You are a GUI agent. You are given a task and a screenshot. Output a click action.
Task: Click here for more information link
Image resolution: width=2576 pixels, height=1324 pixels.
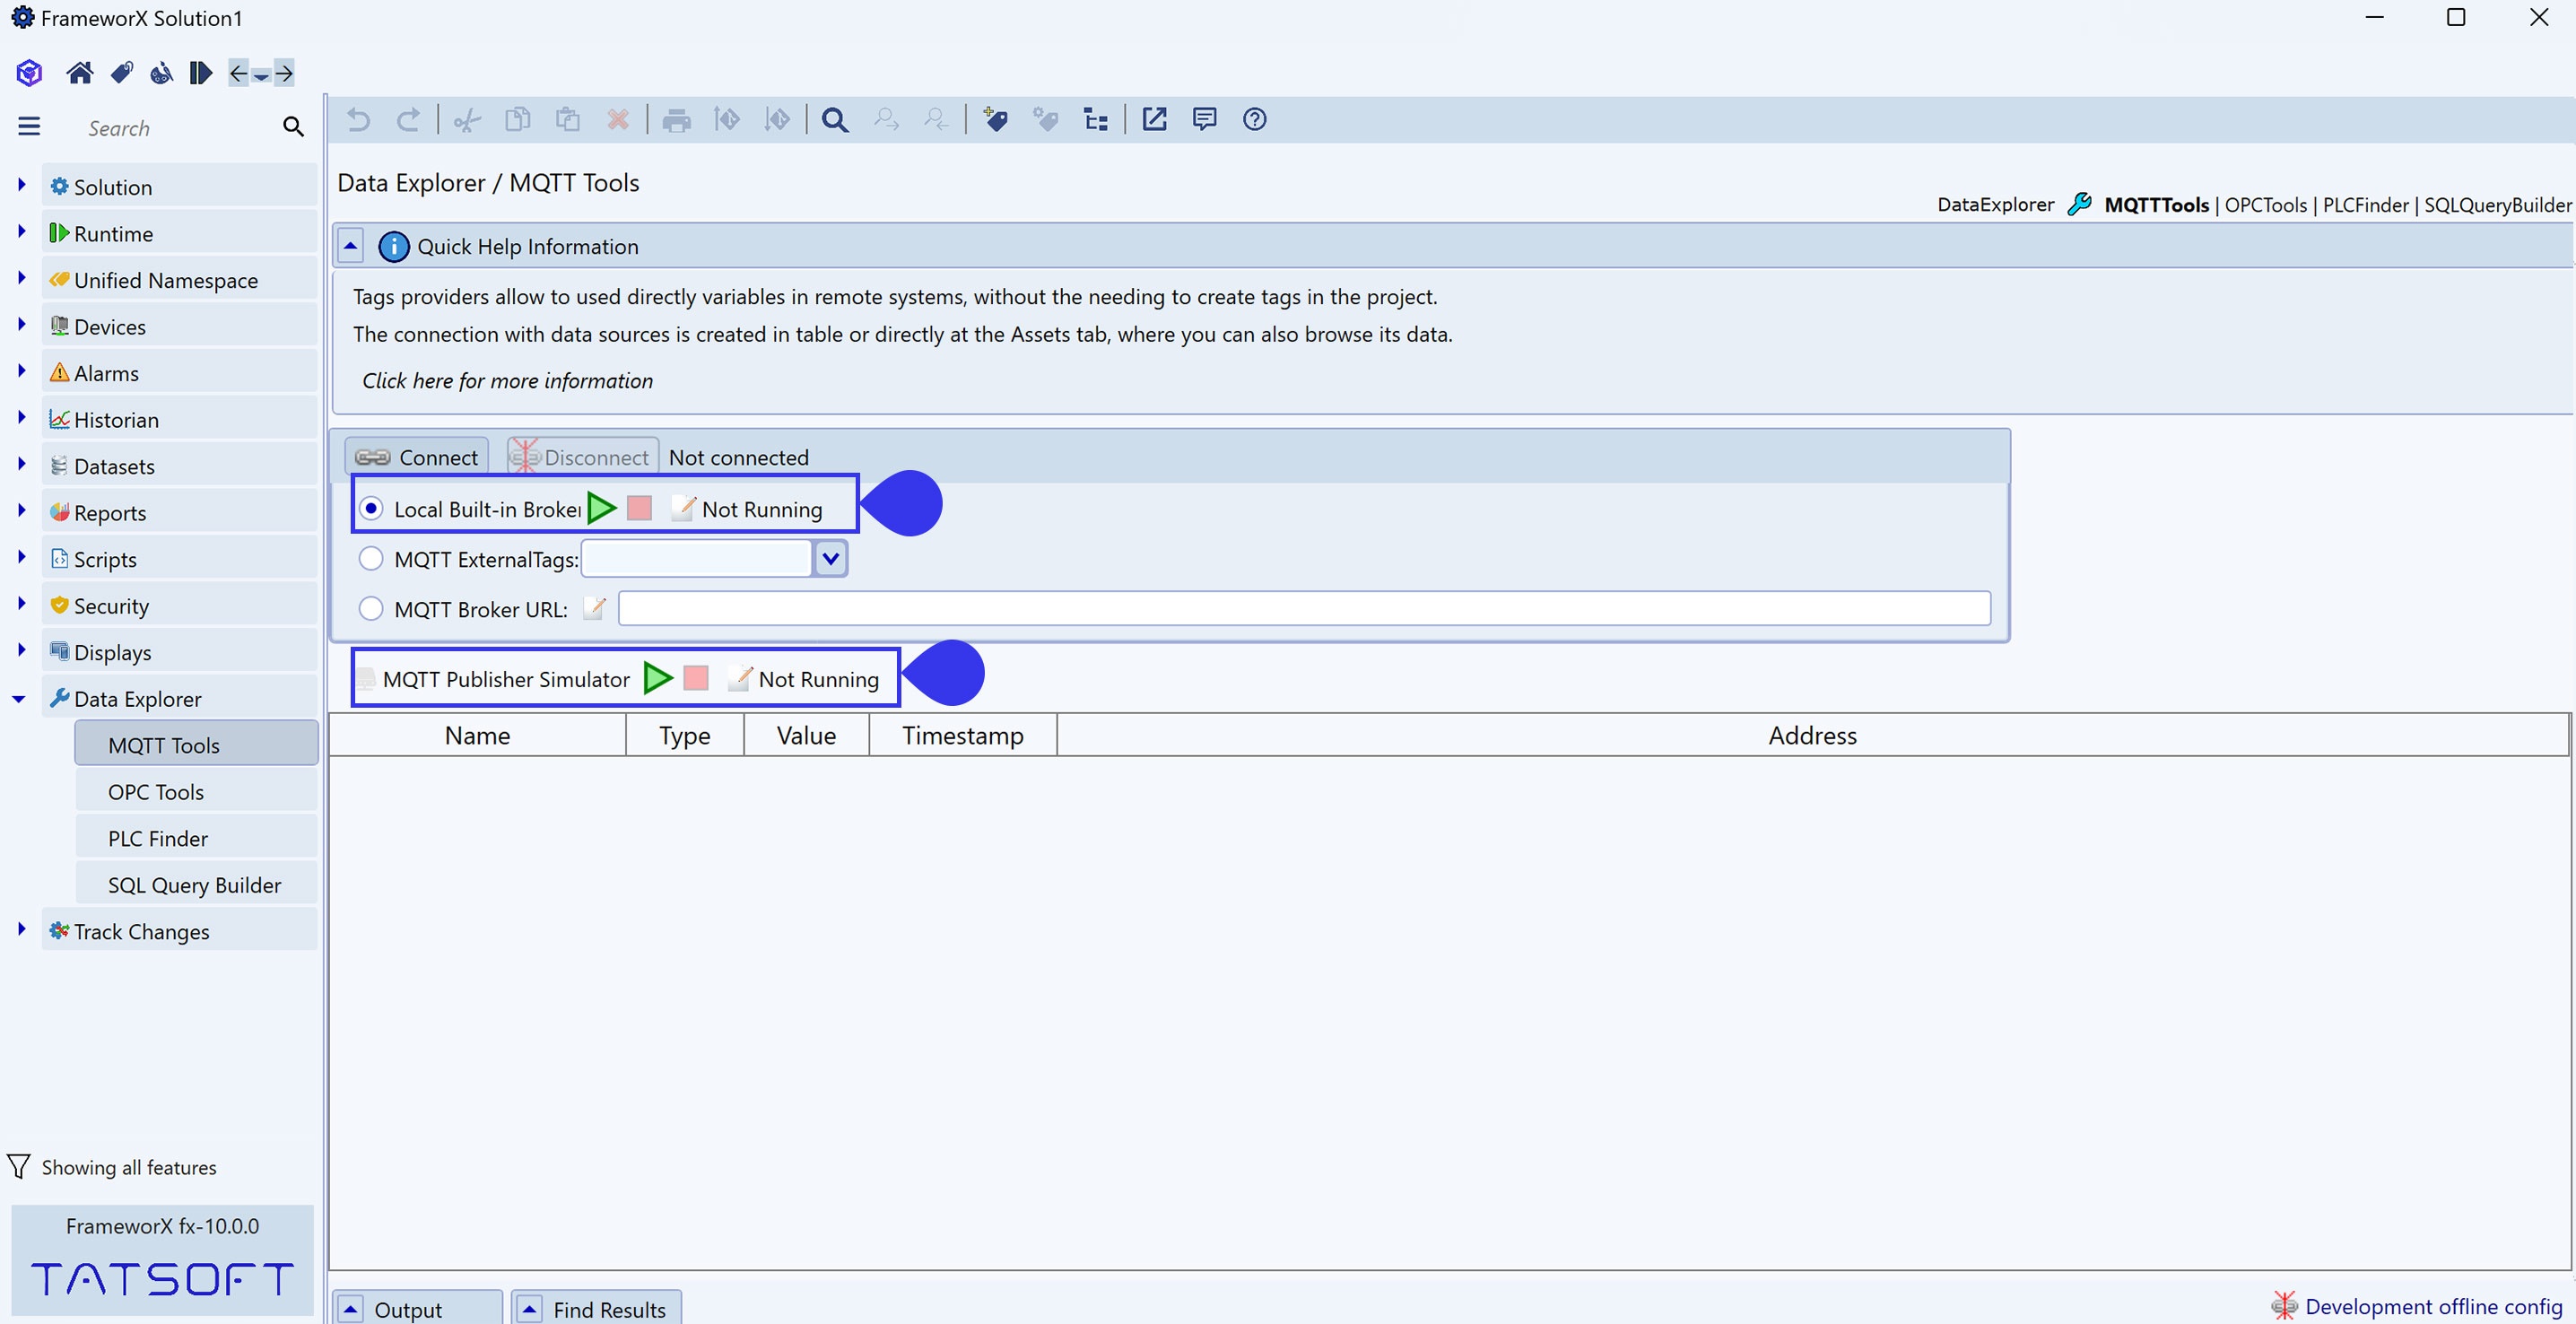pyautogui.click(x=507, y=381)
